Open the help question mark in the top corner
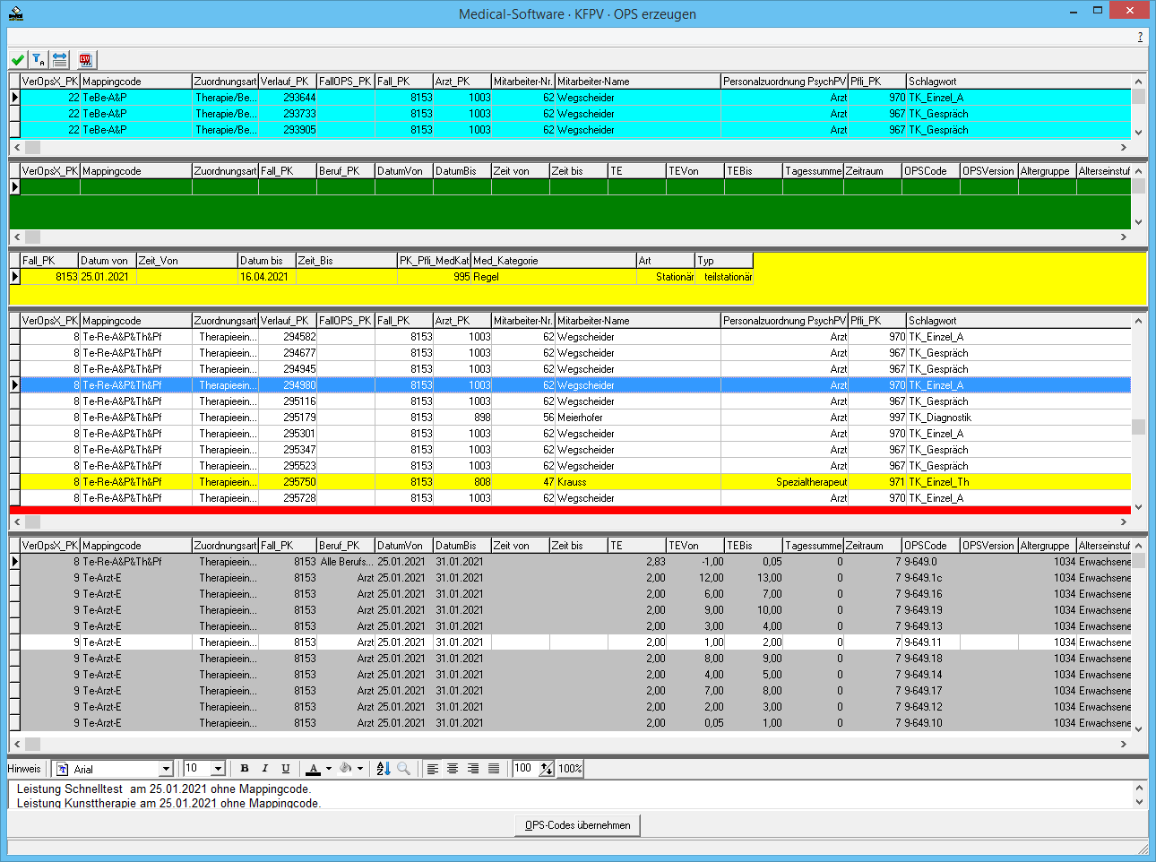1156x862 pixels. [1140, 38]
